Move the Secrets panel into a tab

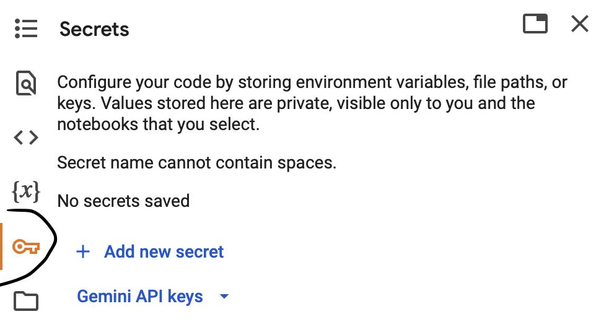point(535,24)
